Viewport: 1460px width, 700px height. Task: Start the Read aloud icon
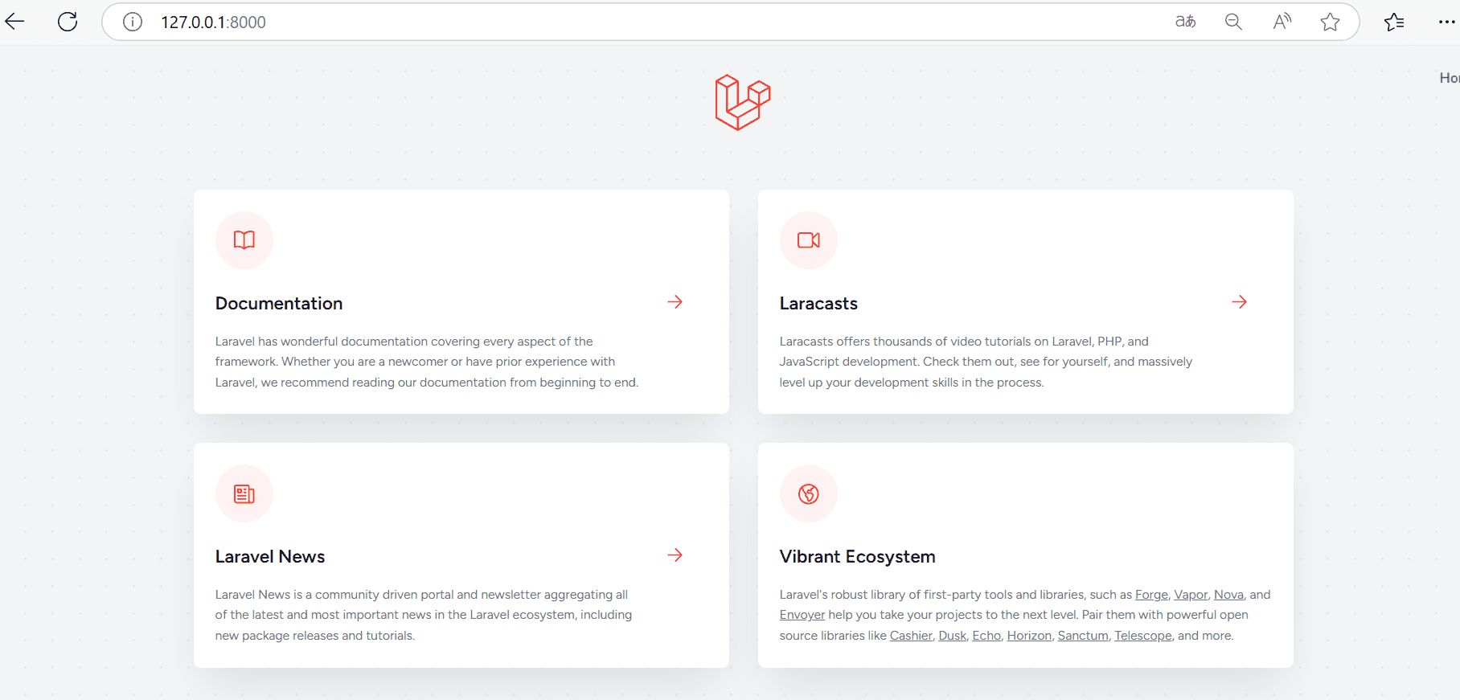pos(1282,22)
